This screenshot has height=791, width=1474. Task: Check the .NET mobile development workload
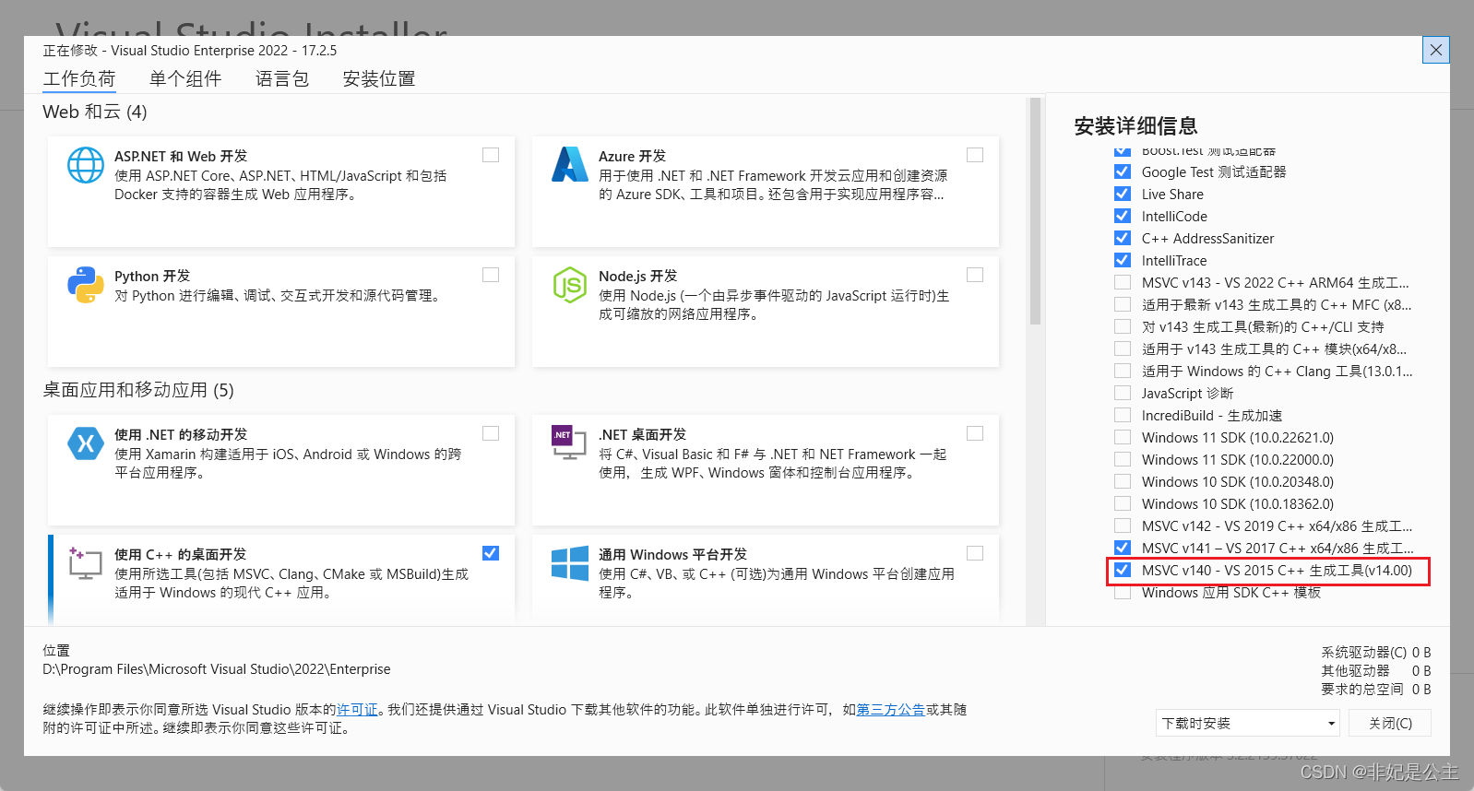tap(491, 433)
